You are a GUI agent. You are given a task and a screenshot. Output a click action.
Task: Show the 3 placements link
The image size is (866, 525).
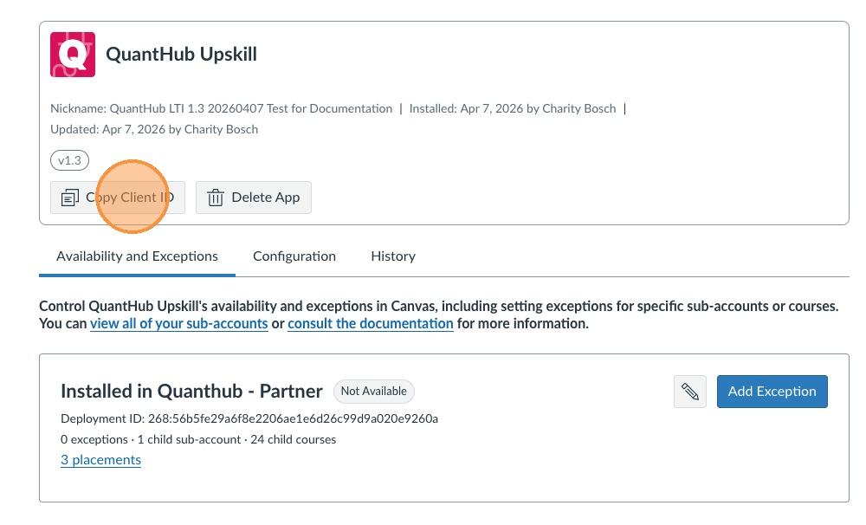coord(100,460)
